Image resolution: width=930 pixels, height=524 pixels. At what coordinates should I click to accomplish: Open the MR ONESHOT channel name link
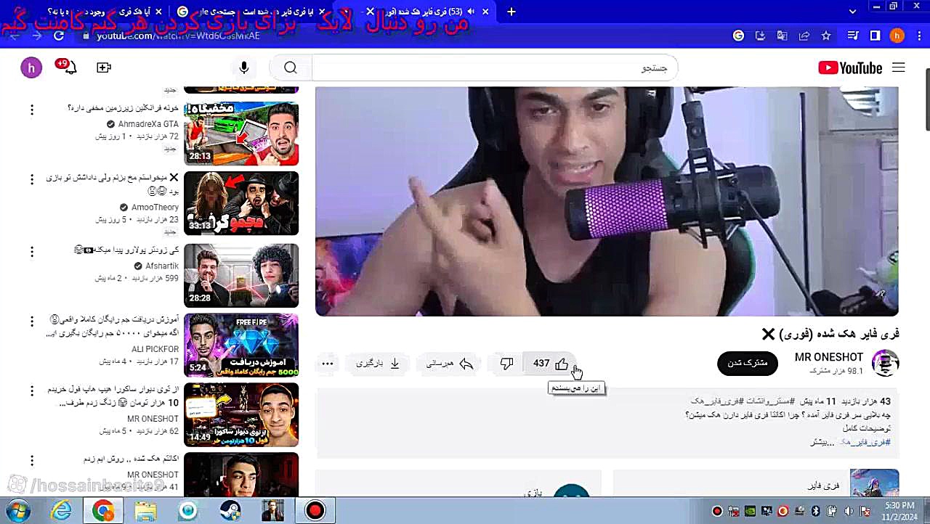(x=828, y=357)
